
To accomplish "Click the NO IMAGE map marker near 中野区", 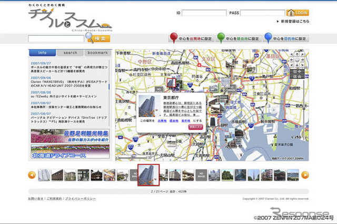I will click(159, 89).
